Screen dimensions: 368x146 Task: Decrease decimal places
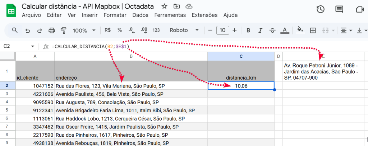pyautogui.click(x=132, y=30)
